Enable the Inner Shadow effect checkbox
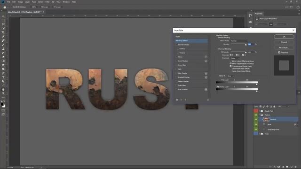Viewport: 301px width, 169px height. [176, 61]
